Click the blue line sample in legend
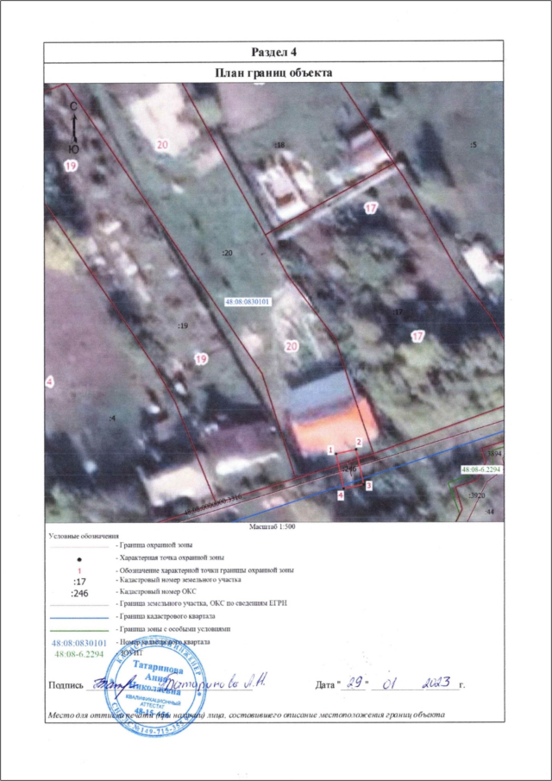This screenshot has height=781, width=552. coord(79,619)
